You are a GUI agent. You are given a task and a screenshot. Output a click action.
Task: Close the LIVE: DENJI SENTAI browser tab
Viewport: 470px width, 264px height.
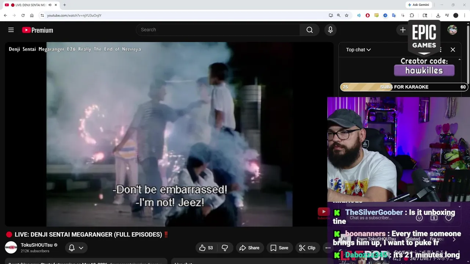[x=55, y=5]
